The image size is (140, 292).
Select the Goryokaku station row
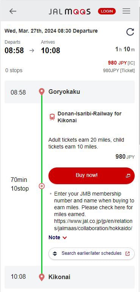(x=70, y=92)
